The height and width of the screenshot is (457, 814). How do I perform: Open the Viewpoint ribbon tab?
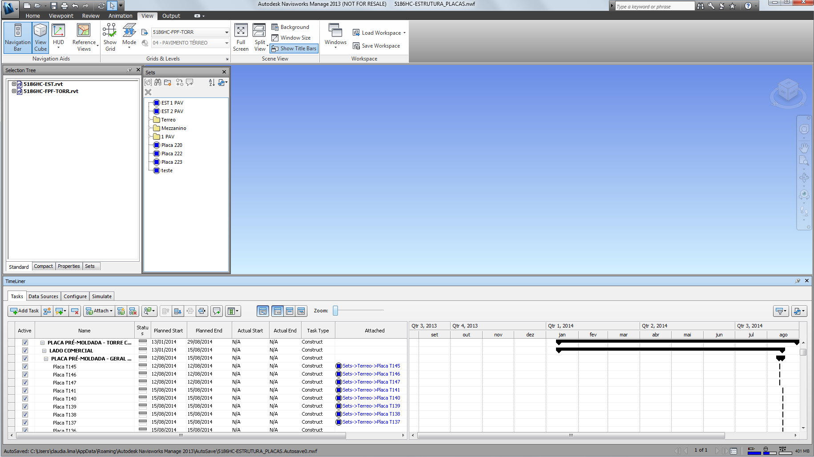point(61,16)
